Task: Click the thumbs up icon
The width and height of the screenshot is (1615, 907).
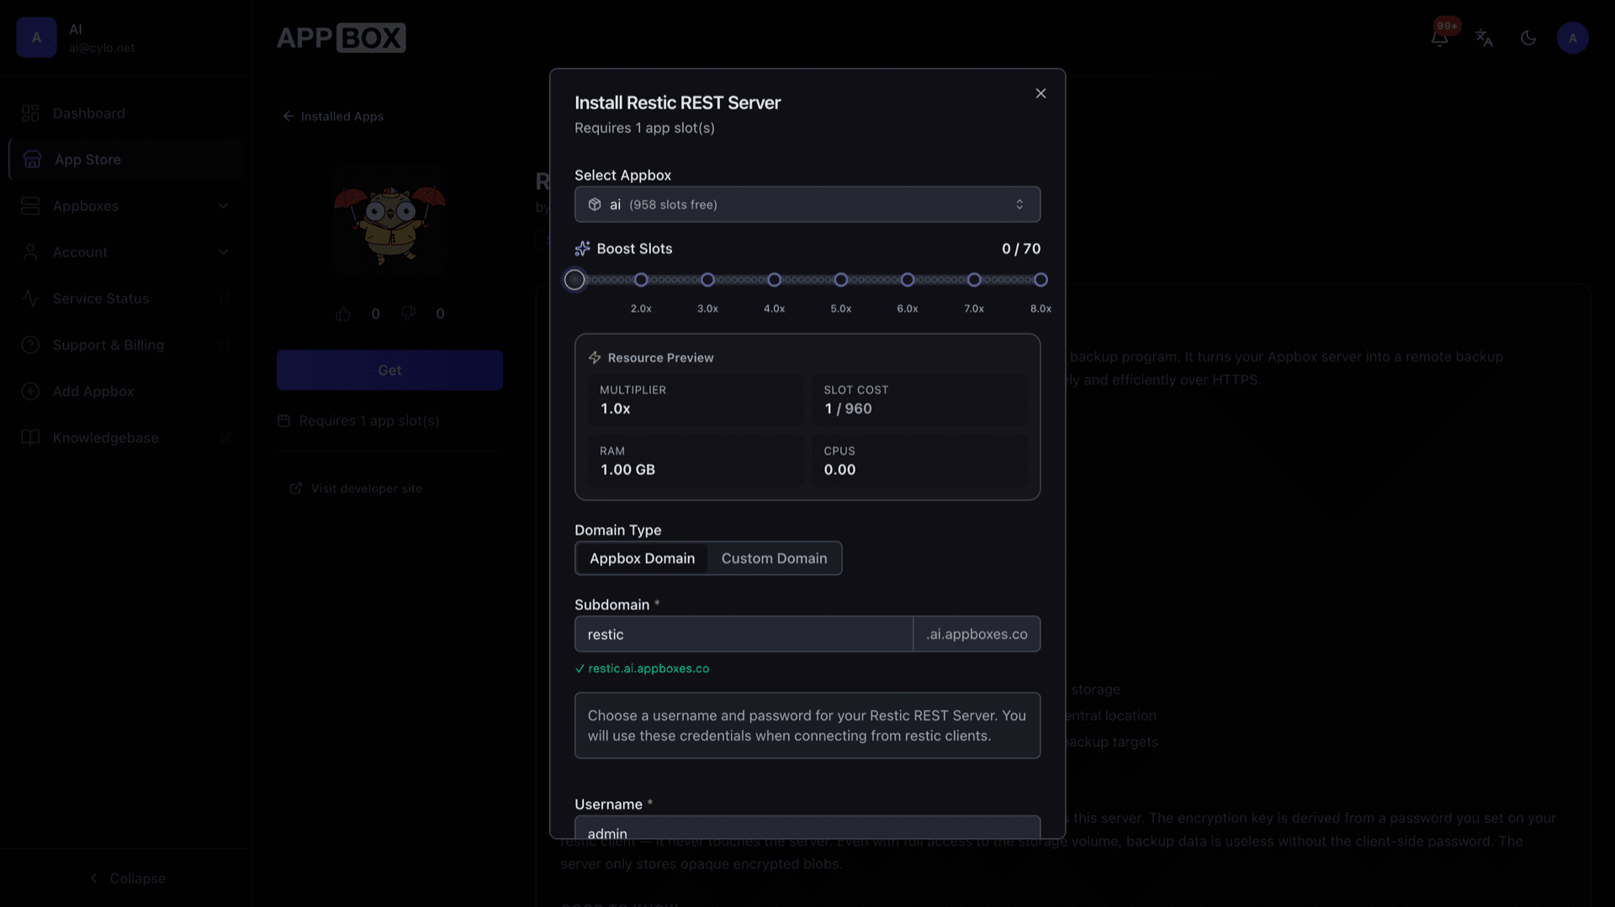Action: [343, 314]
